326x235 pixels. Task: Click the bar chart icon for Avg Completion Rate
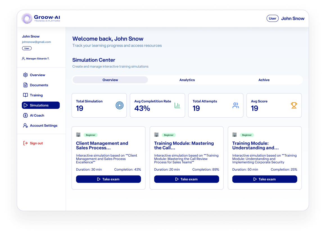click(x=177, y=105)
